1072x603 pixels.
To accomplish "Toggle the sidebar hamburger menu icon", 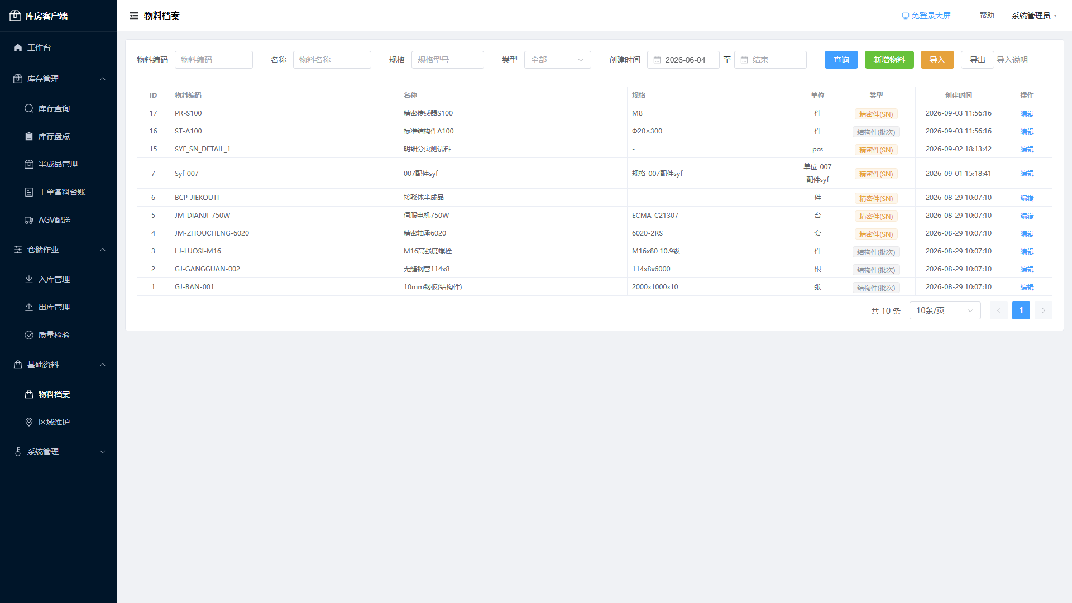I will (x=134, y=16).
